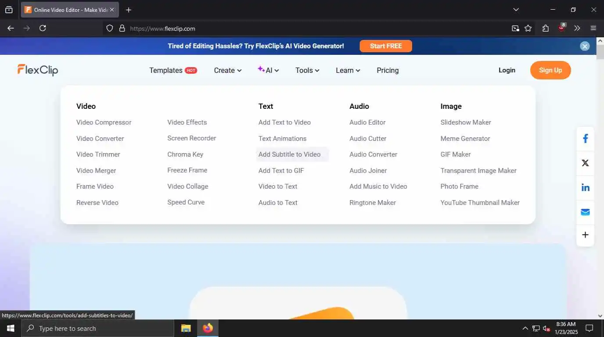
Task: Open Audio Editor tool
Action: [367, 122]
